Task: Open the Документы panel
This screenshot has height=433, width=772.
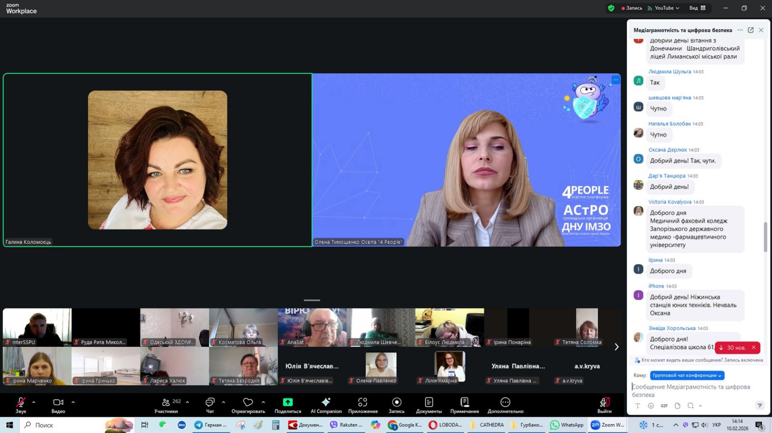Action: pyautogui.click(x=428, y=405)
